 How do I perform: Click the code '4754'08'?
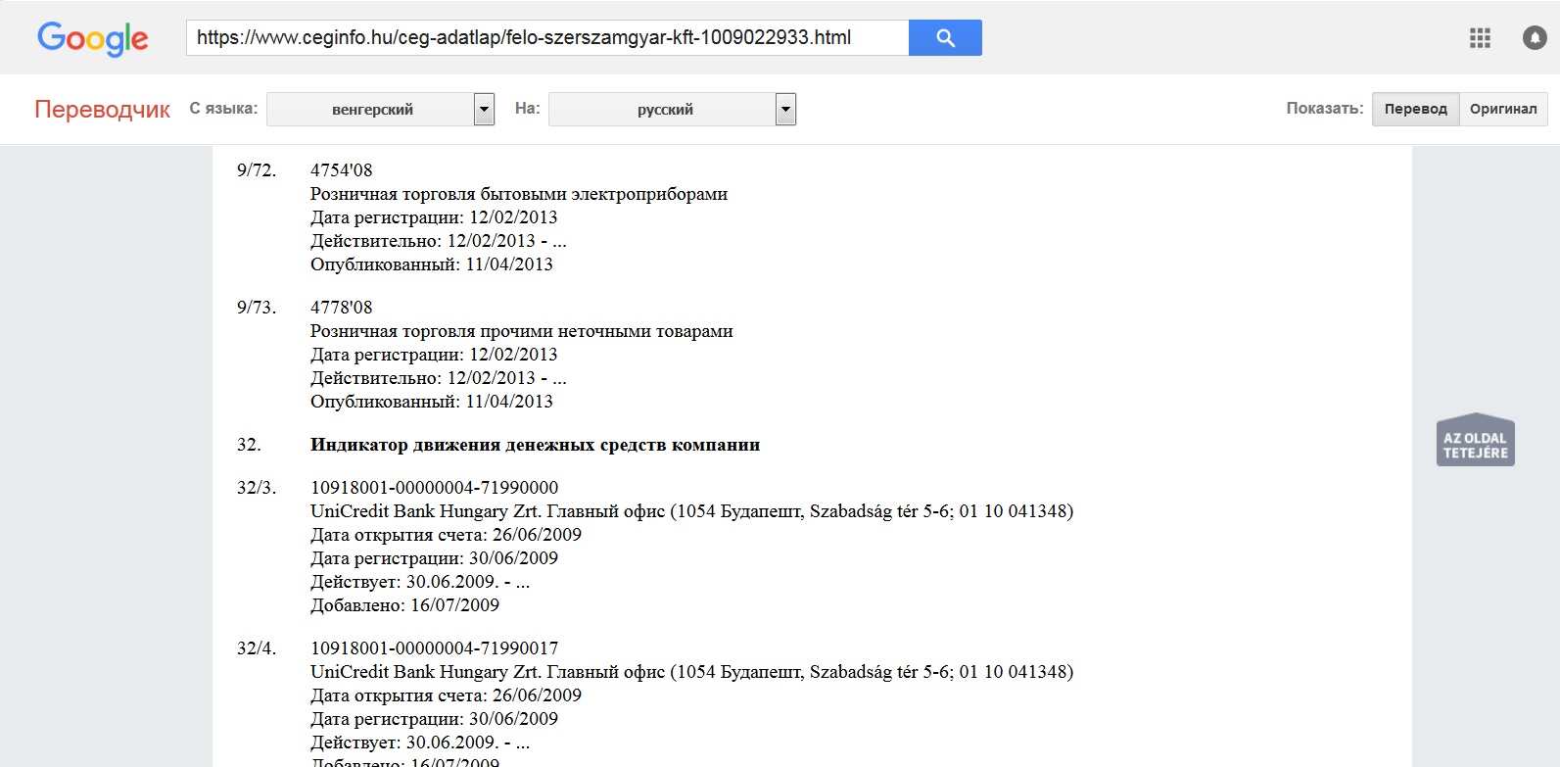(x=341, y=170)
